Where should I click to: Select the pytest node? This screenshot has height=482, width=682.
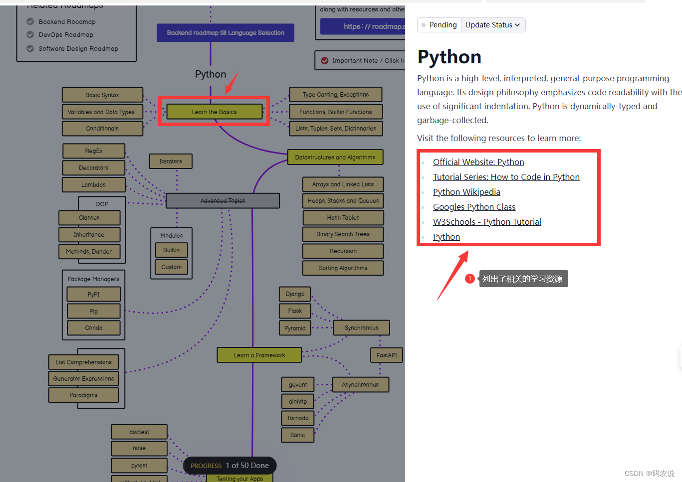tap(139, 465)
